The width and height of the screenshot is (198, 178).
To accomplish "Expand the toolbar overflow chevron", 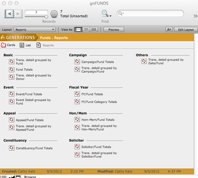I will 195,16.
